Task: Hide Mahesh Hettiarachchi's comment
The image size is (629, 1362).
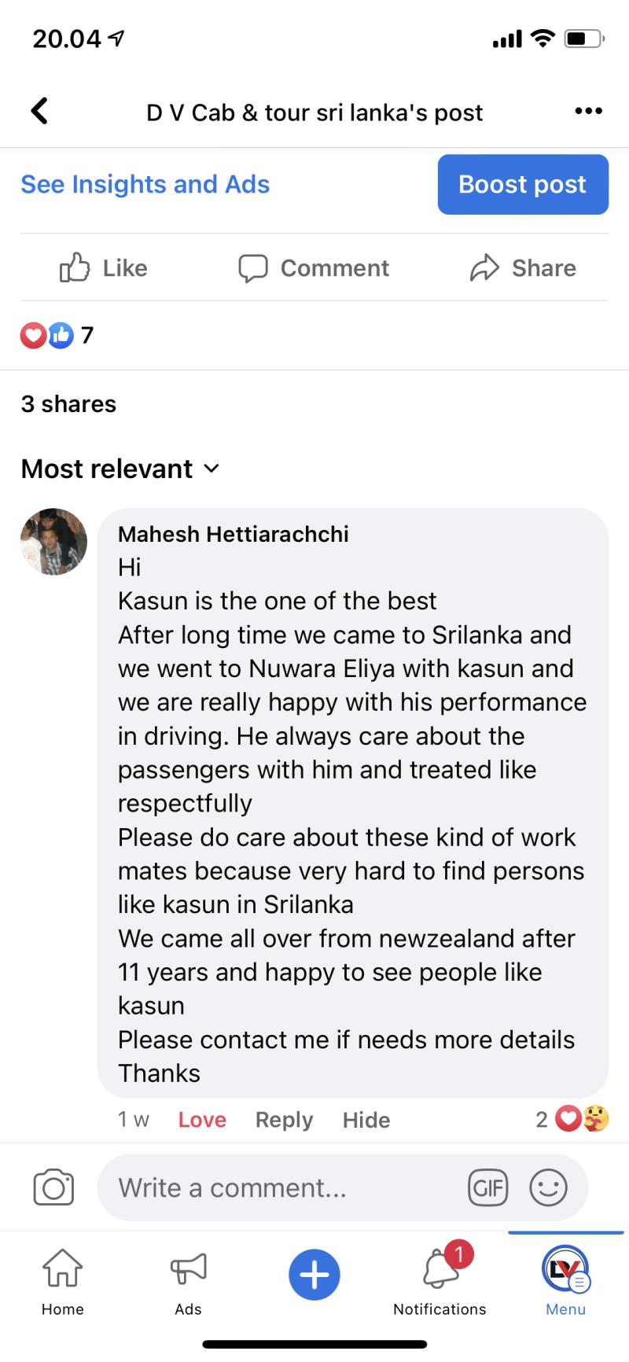Action: (366, 1120)
